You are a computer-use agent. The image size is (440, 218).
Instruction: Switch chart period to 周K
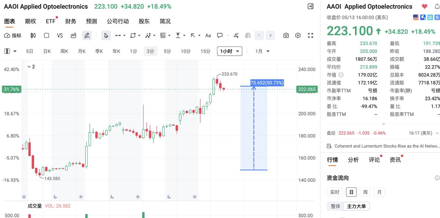click(x=64, y=51)
